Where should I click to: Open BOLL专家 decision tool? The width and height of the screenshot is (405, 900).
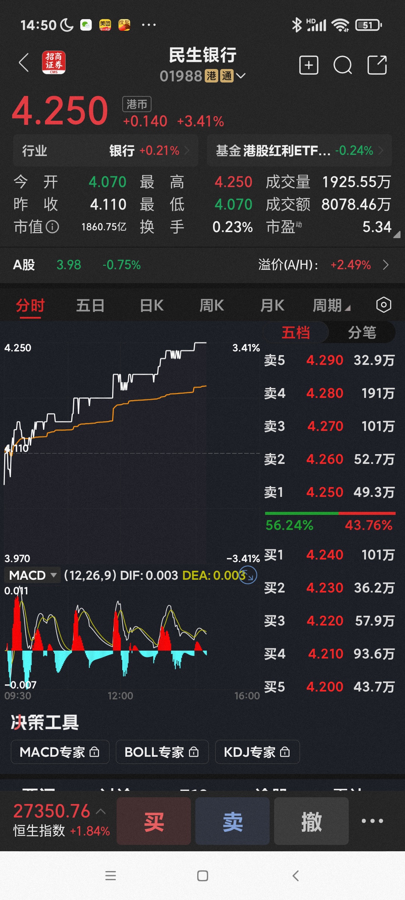pyautogui.click(x=162, y=752)
